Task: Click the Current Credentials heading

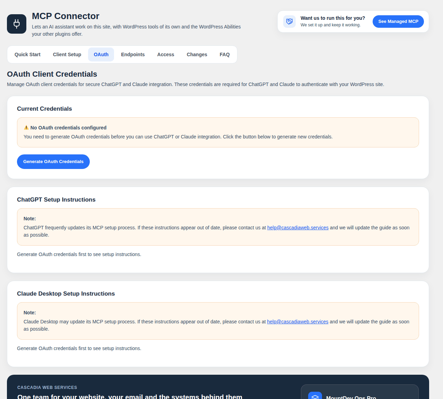Action: pos(44,109)
